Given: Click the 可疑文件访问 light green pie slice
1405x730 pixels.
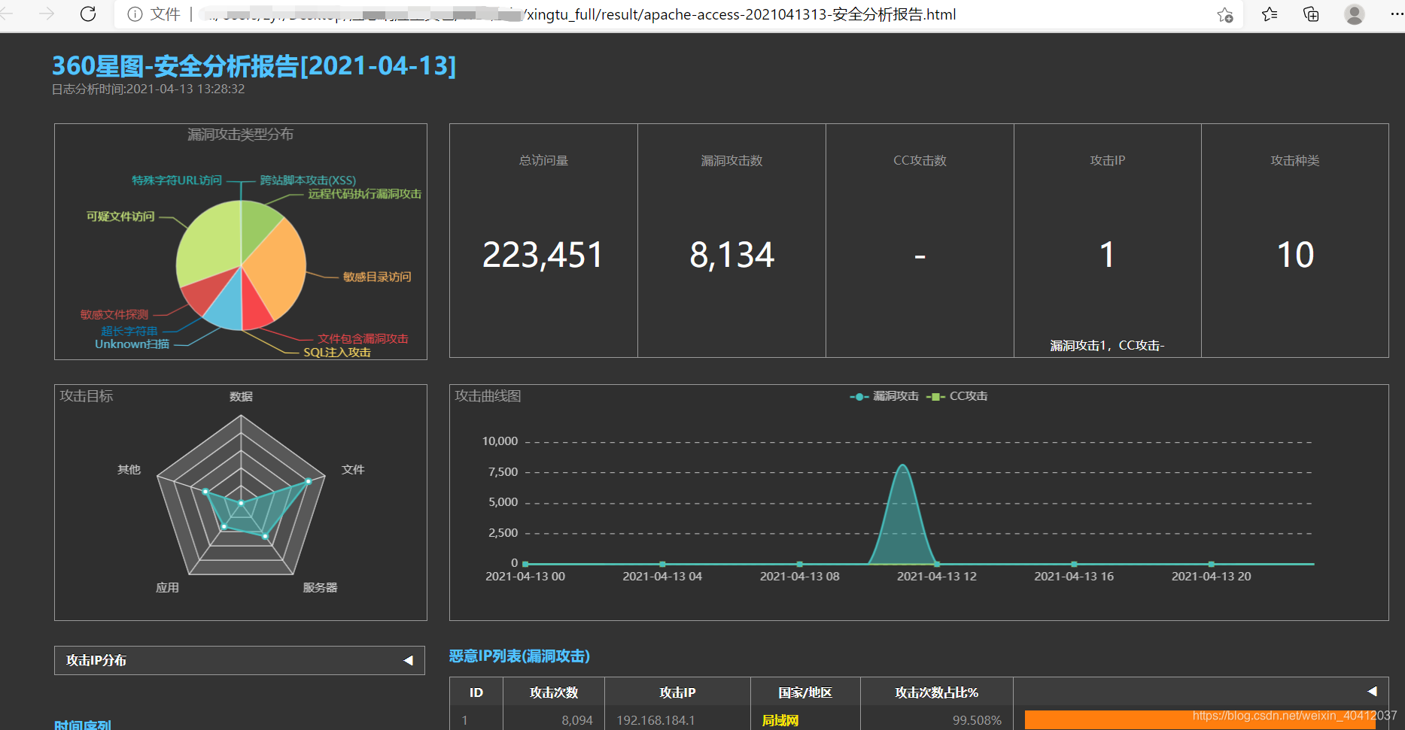Looking at the screenshot, I should [207, 244].
